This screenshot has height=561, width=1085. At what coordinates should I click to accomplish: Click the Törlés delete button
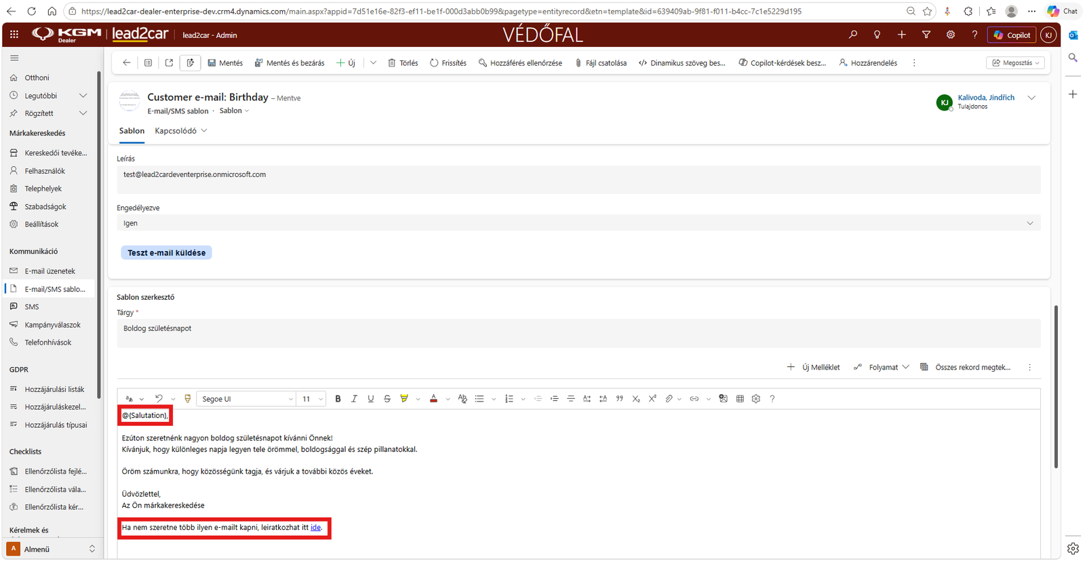point(403,63)
